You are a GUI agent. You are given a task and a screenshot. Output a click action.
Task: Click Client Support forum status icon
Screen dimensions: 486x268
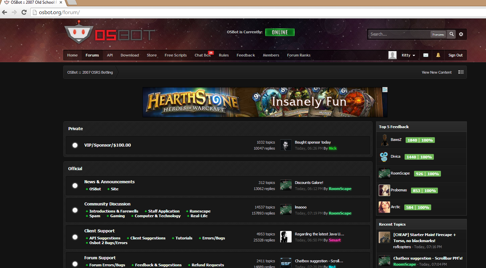click(75, 237)
